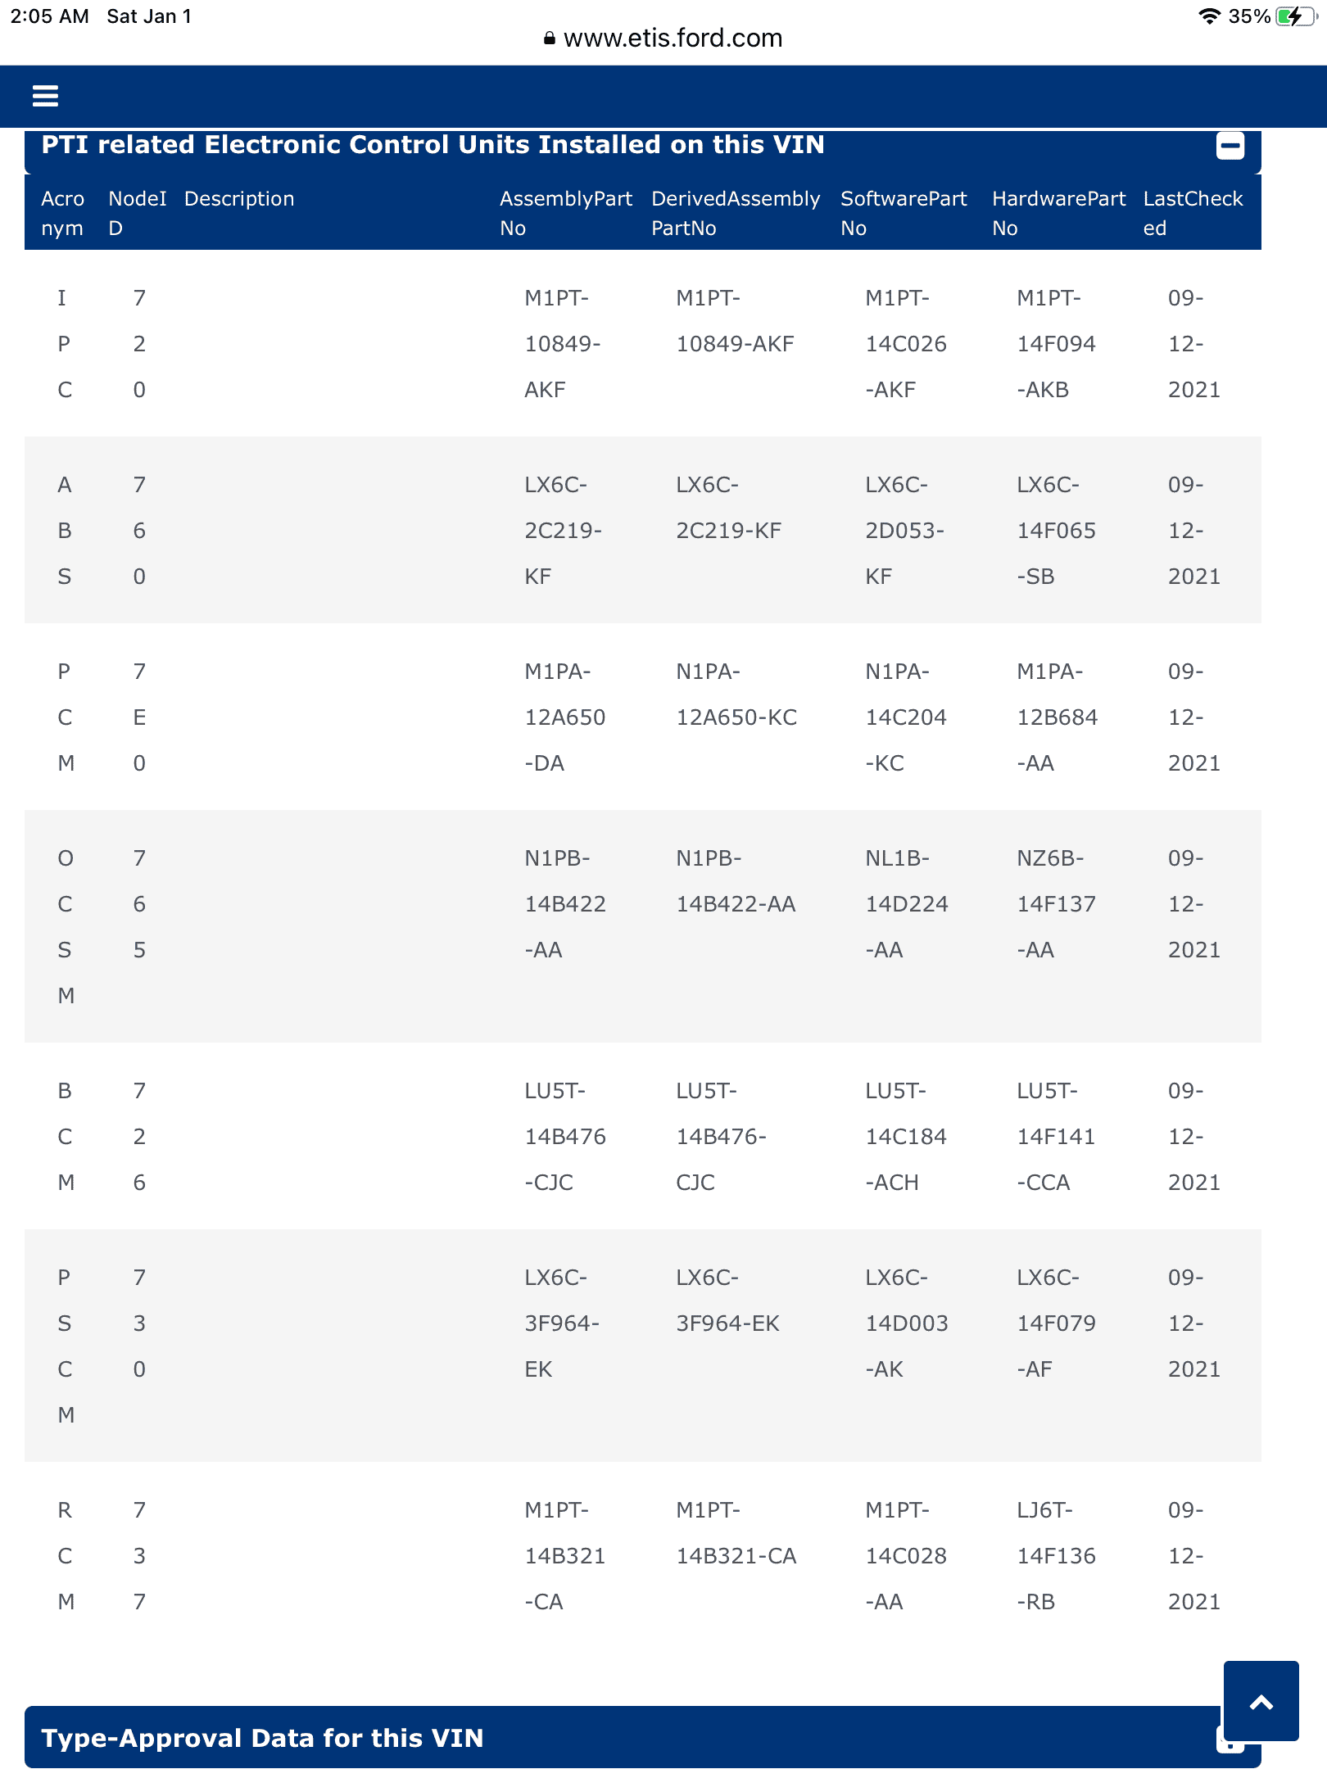Collapse the PTI related Electronic Control Units section
Screen dimensions: 1327x1769
tap(1230, 146)
